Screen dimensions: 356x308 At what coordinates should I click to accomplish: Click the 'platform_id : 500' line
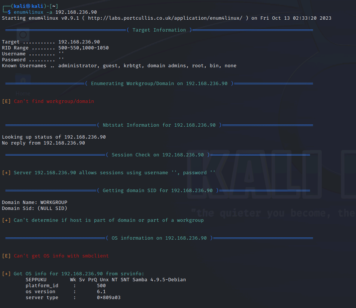[66, 285]
